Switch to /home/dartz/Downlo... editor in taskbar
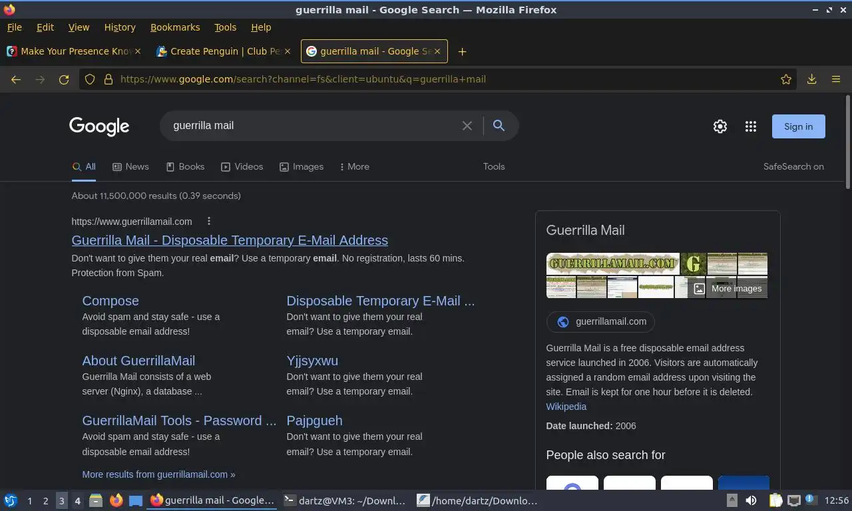 (x=478, y=500)
